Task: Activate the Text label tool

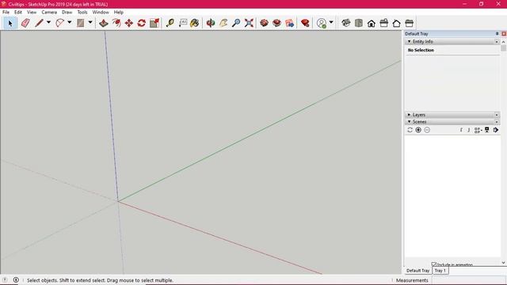Action: coord(183,23)
